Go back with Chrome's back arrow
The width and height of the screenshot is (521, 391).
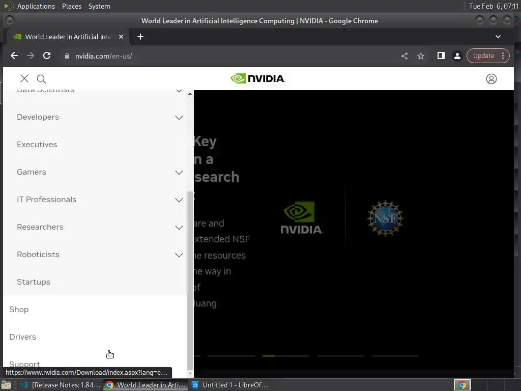[x=14, y=56]
